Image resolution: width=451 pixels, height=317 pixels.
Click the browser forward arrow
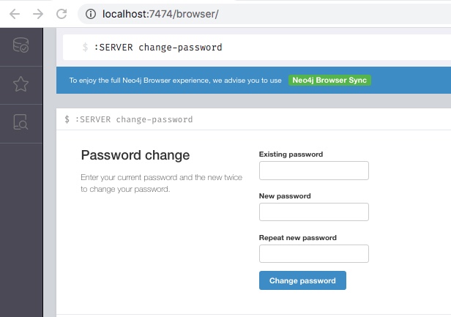38,13
